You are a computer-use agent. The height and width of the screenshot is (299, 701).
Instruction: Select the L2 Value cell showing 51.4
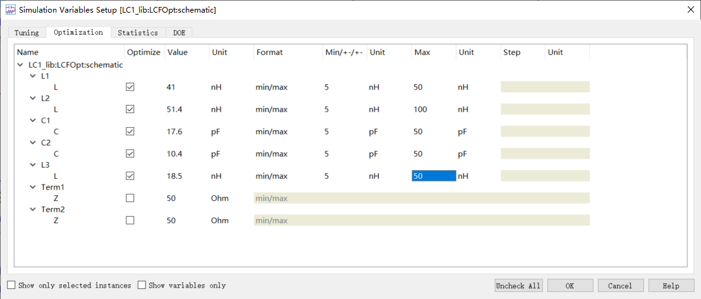click(x=174, y=109)
